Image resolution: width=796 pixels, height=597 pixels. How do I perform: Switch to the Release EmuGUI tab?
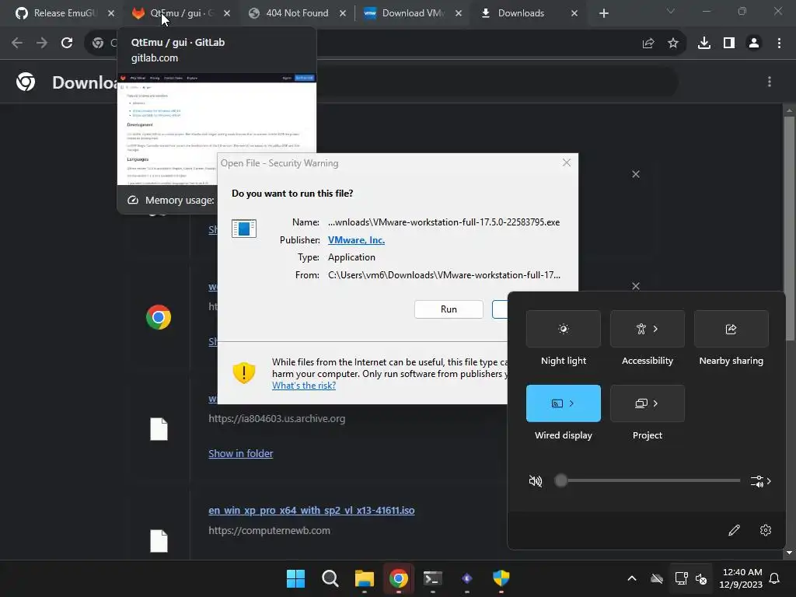click(x=56, y=13)
